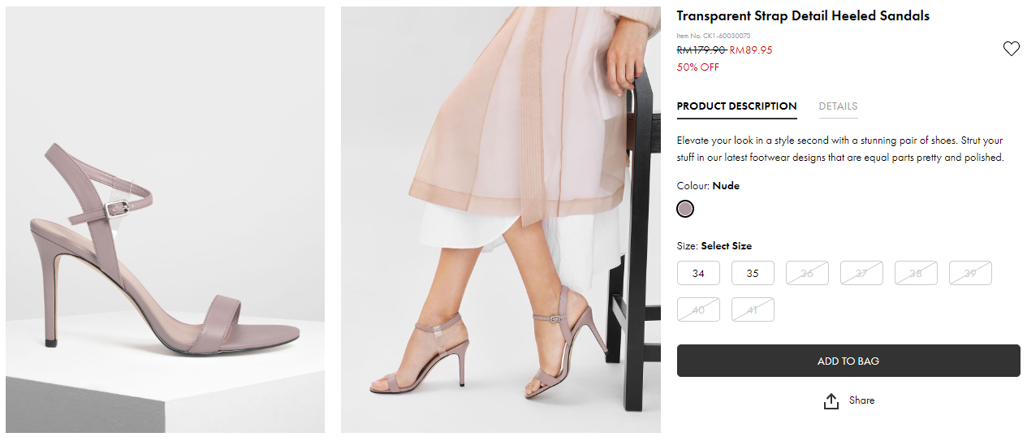
Task: Click the RM89.95 sale price
Action: coord(751,50)
